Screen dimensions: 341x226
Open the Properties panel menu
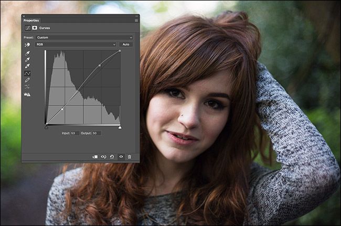tap(136, 20)
